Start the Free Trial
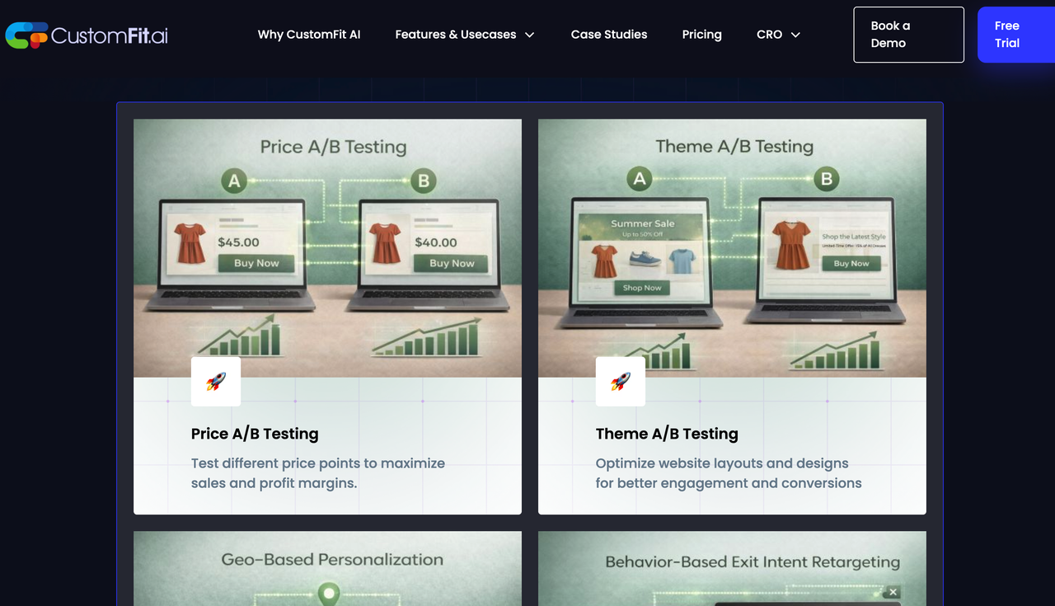This screenshot has height=606, width=1055. 1015,35
